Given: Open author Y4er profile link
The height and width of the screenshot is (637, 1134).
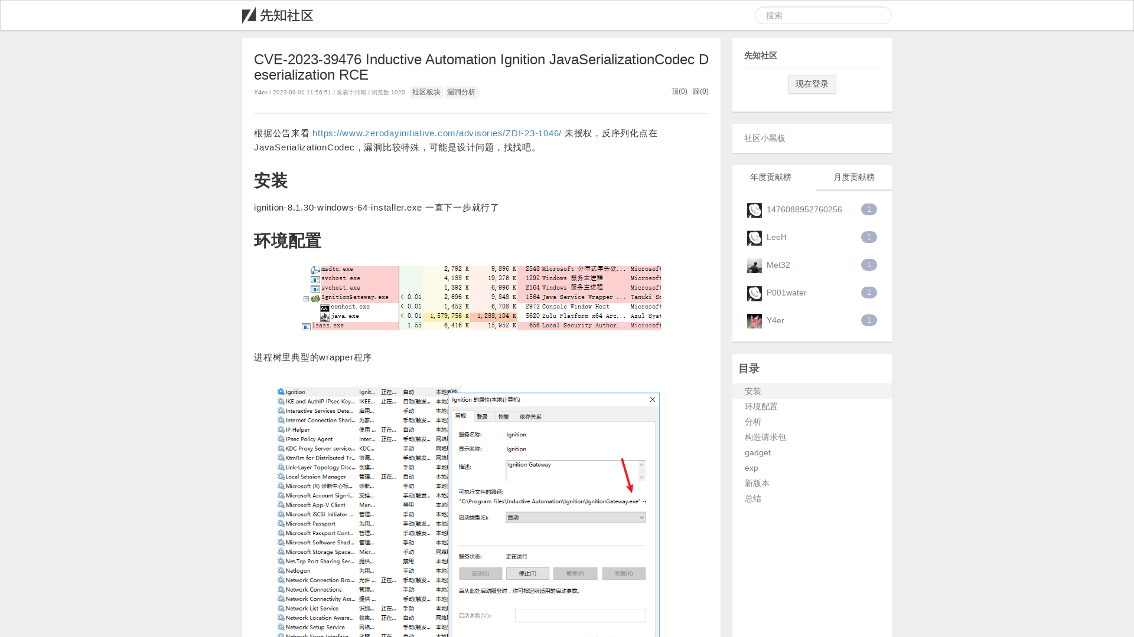Looking at the screenshot, I should (260, 93).
